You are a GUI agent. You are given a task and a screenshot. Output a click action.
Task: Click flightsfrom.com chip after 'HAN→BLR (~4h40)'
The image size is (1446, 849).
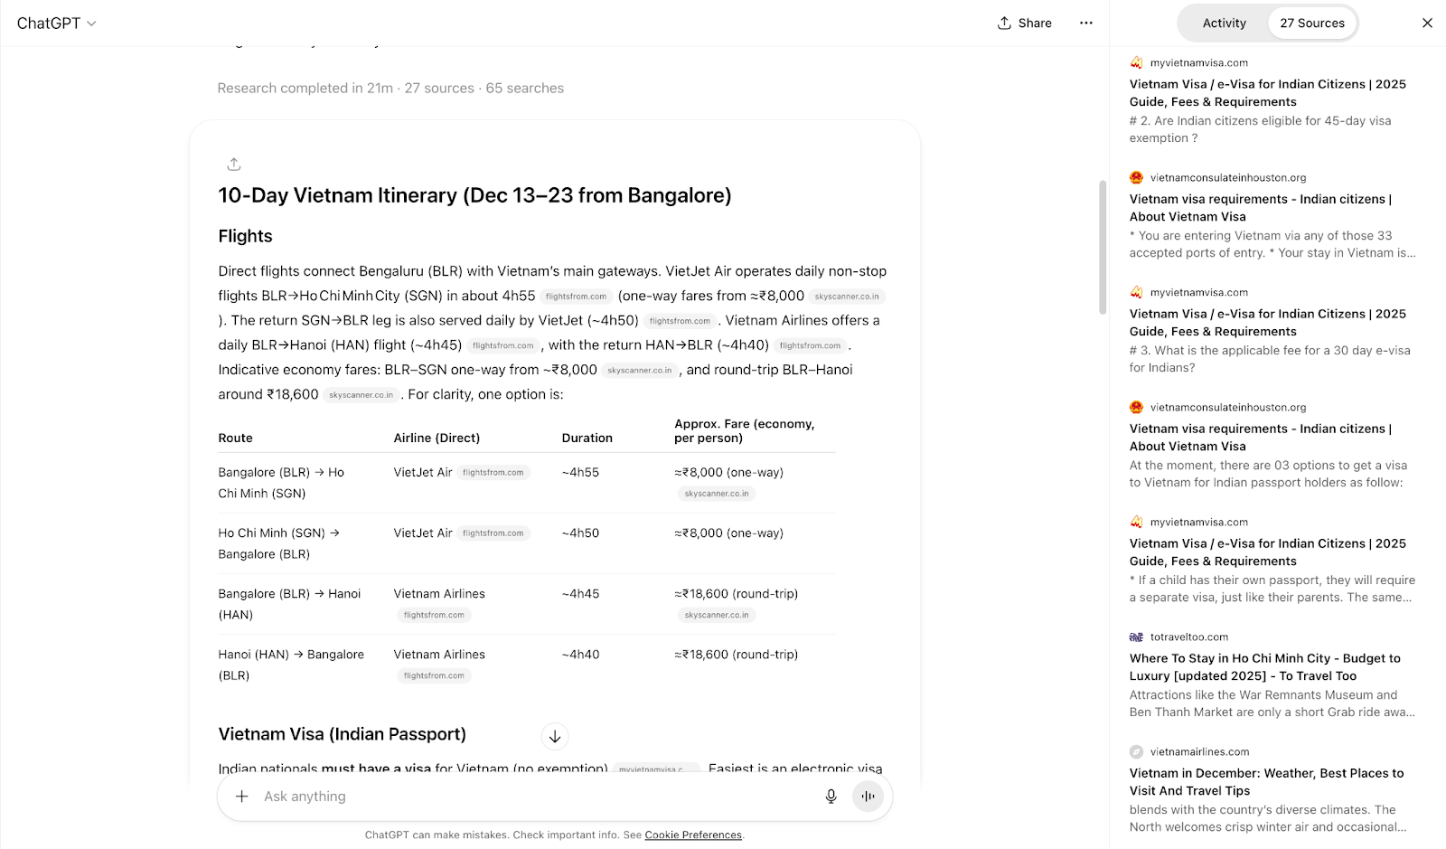tap(810, 345)
